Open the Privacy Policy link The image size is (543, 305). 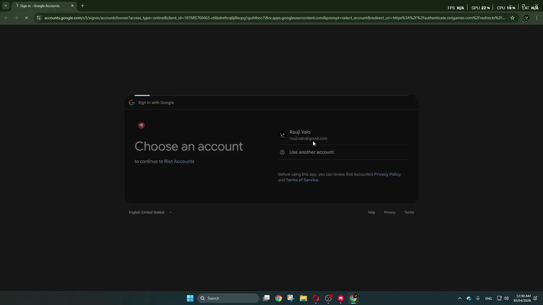pyautogui.click(x=387, y=174)
